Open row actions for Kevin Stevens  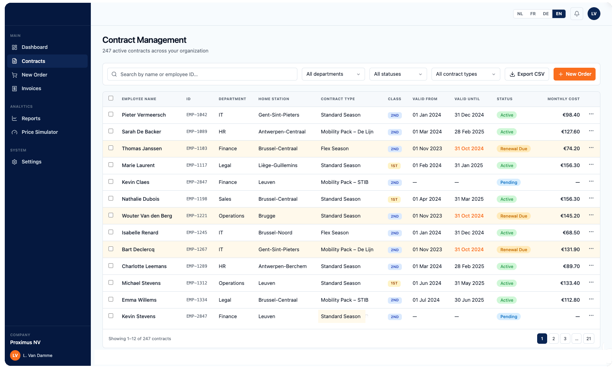coord(591,316)
